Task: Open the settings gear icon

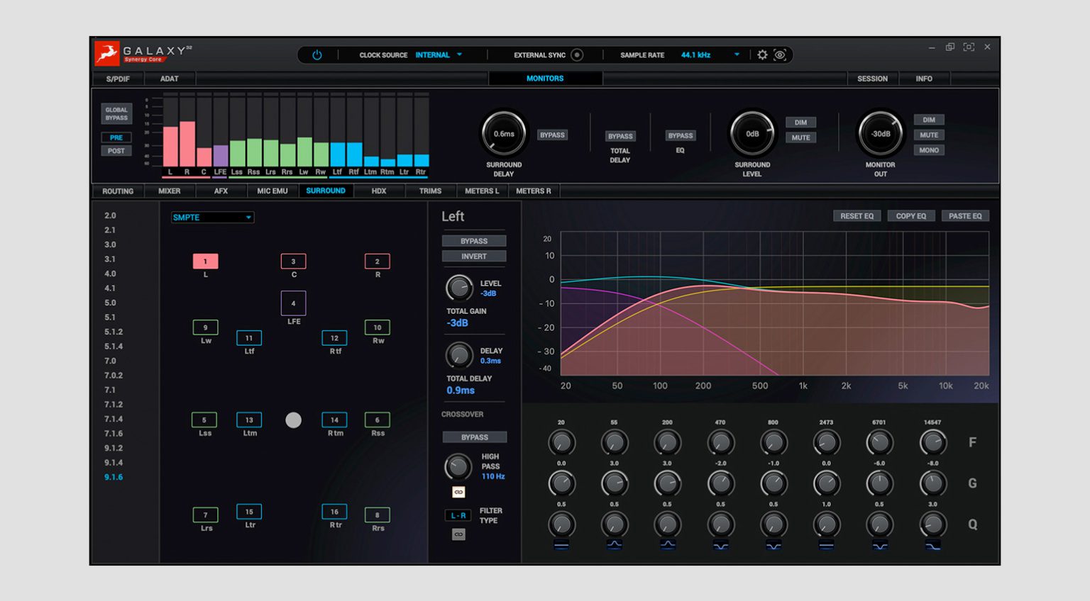Action: (762, 55)
